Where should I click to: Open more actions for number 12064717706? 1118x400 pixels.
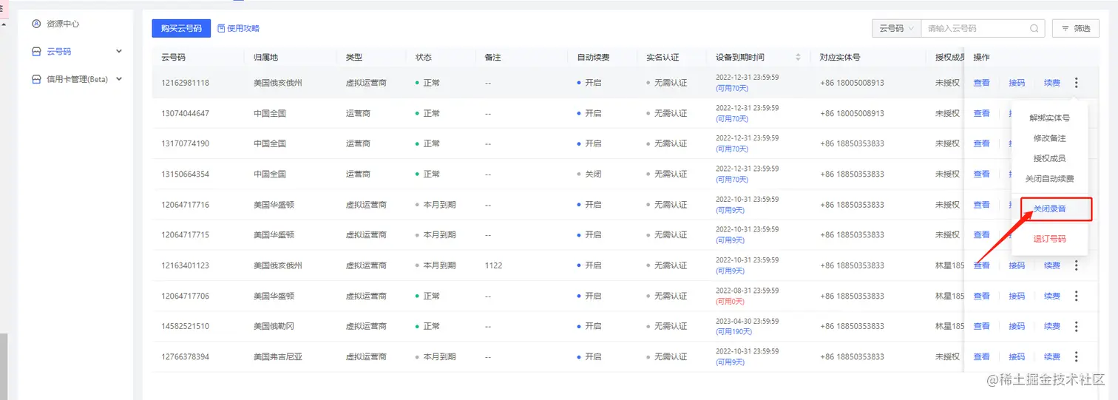coord(1076,296)
